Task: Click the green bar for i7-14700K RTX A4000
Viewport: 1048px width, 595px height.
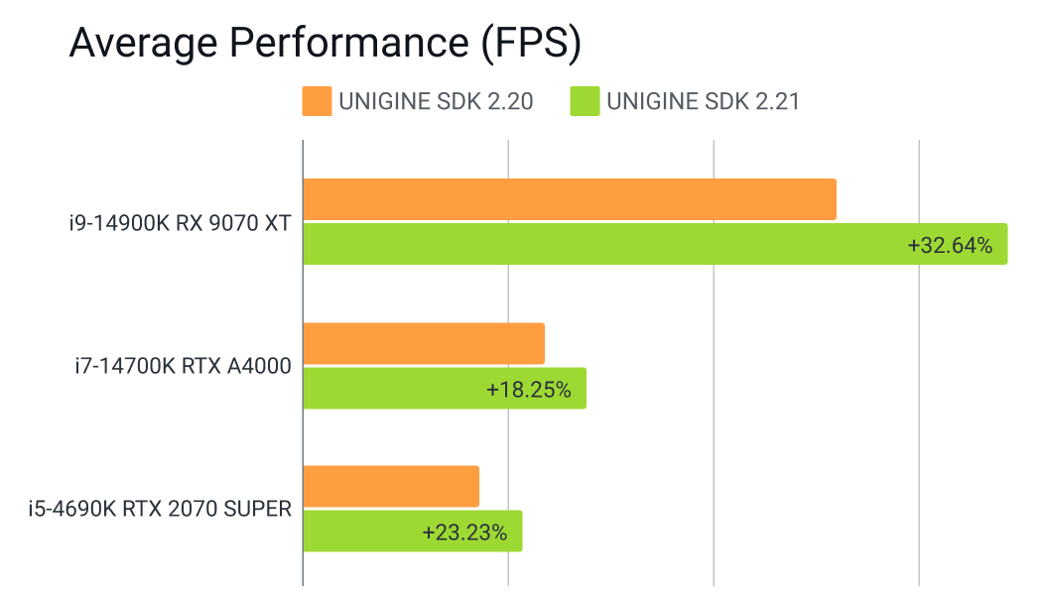Action: (x=445, y=388)
